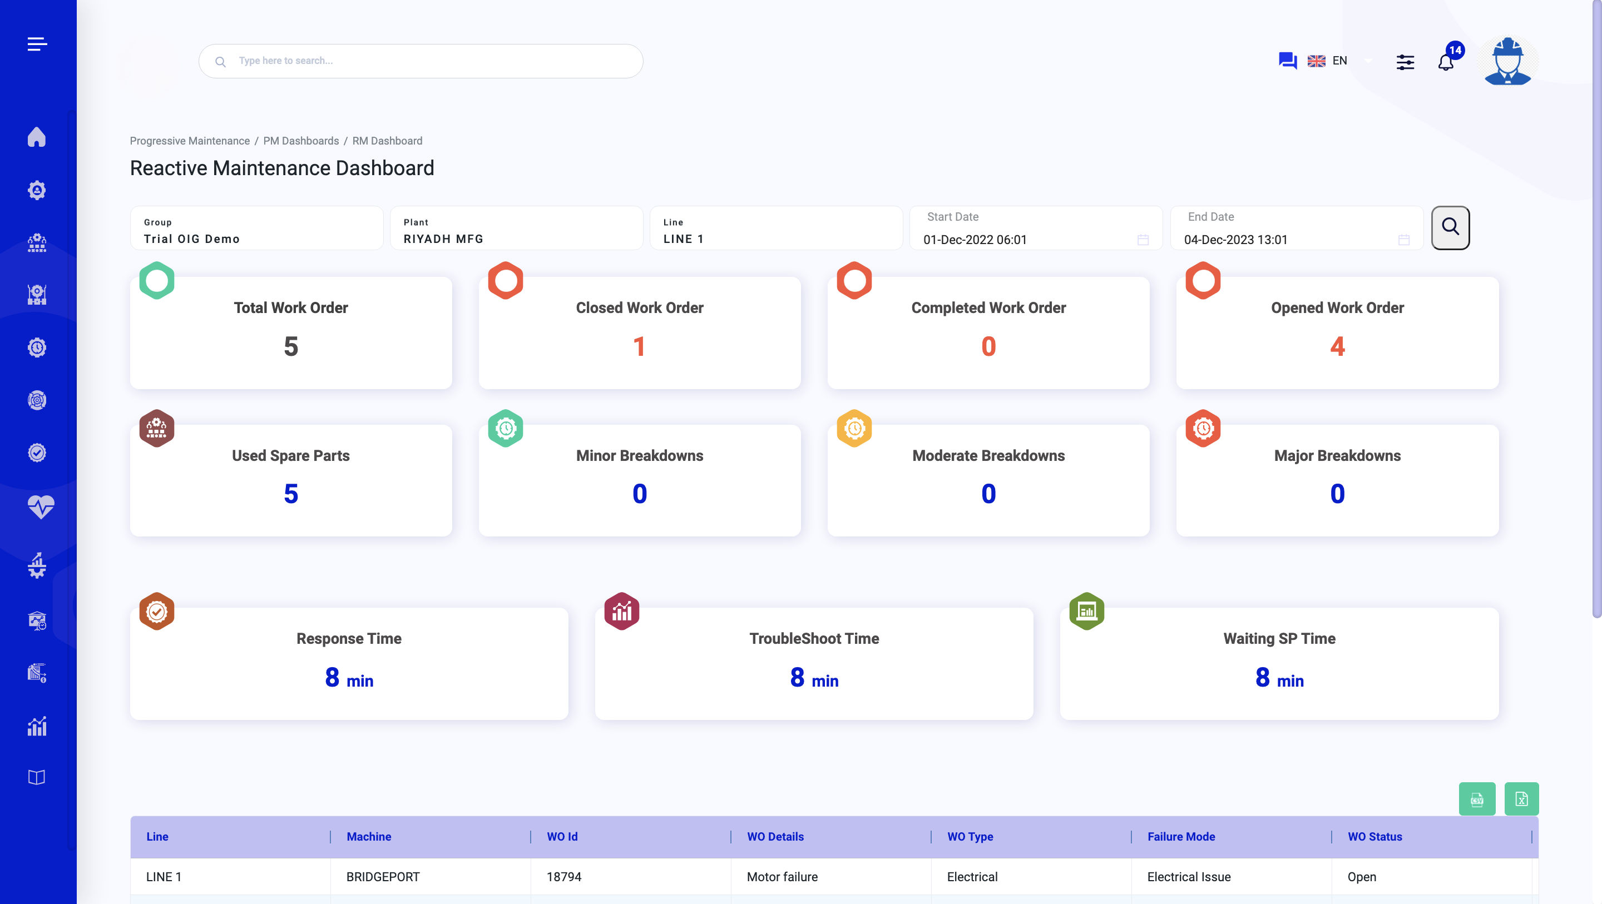The image size is (1602, 904).
Task: Open the hamburger menu in the sidebar
Action: (37, 44)
